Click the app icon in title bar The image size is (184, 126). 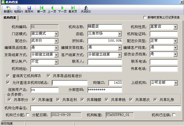pos(3,2)
